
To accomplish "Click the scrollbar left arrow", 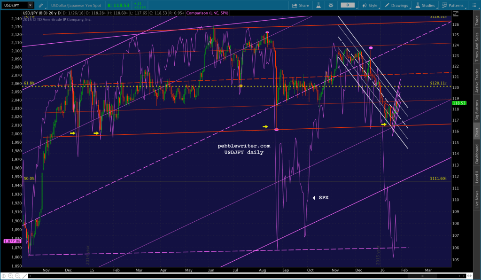I will (x=30, y=276).
